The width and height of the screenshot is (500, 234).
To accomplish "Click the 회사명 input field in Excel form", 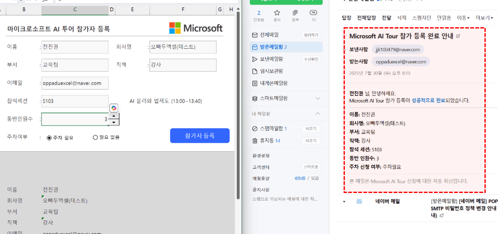I will [x=183, y=47].
